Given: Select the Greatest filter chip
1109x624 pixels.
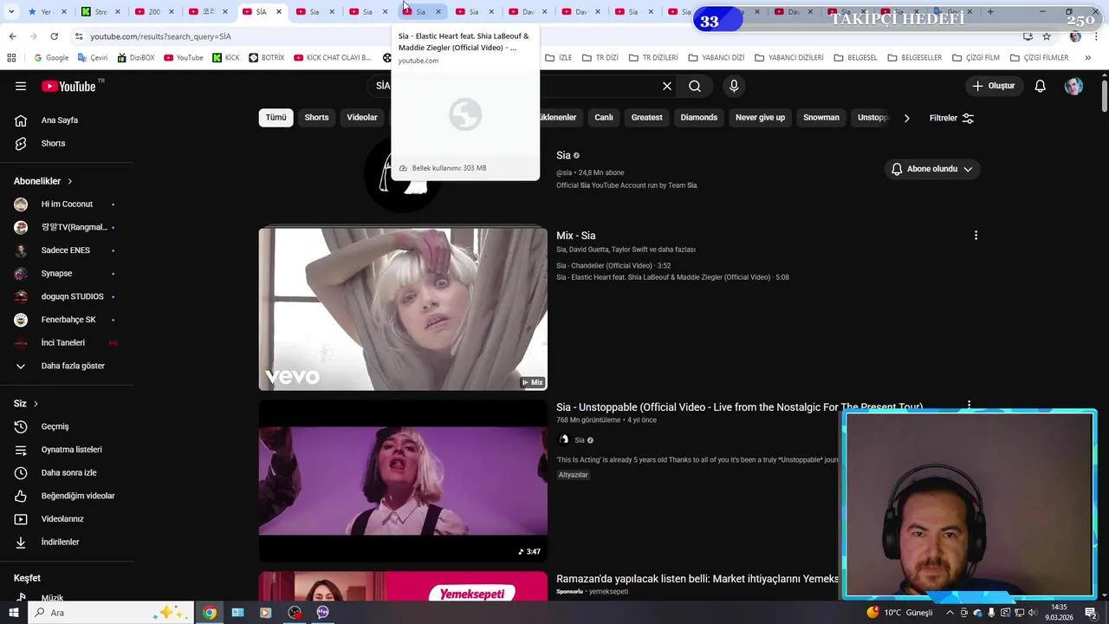Looking at the screenshot, I should click(646, 118).
